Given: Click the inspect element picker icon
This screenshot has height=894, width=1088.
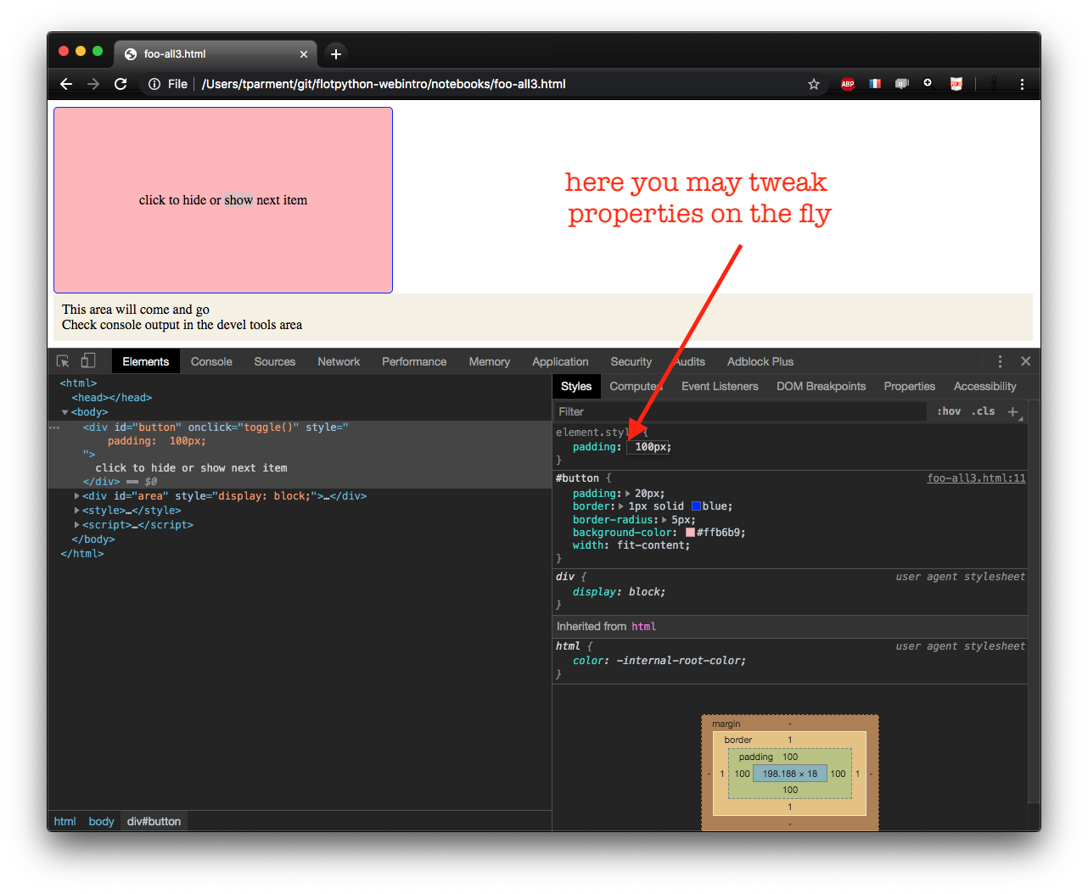Looking at the screenshot, I should point(63,361).
